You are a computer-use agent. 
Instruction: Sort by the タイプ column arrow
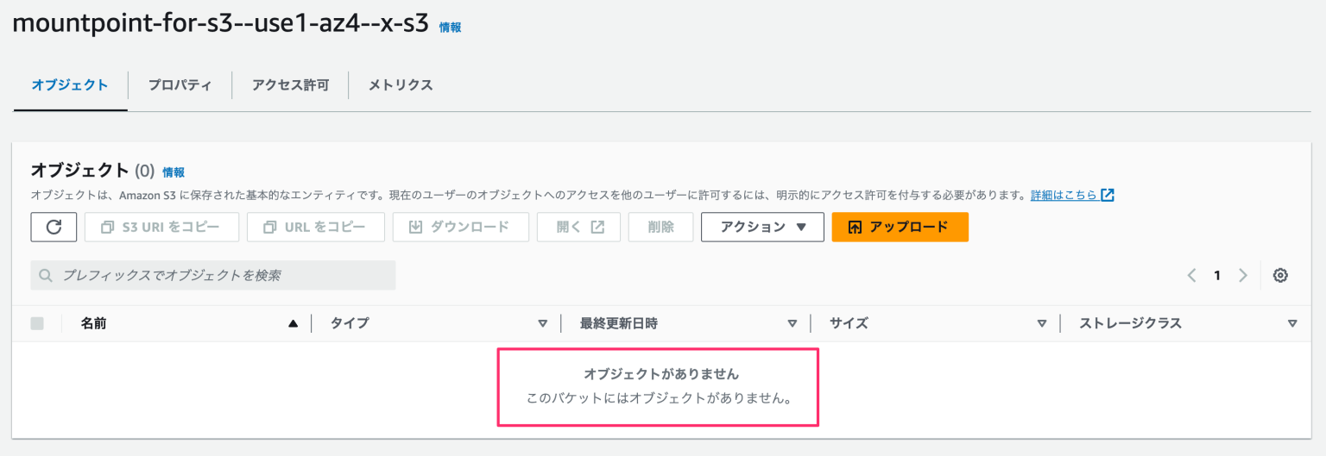point(543,324)
